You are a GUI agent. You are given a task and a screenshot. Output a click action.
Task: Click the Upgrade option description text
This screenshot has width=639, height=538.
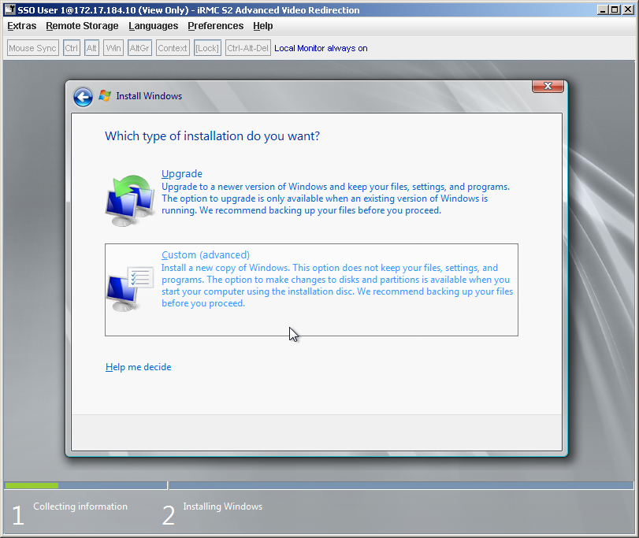(336, 199)
